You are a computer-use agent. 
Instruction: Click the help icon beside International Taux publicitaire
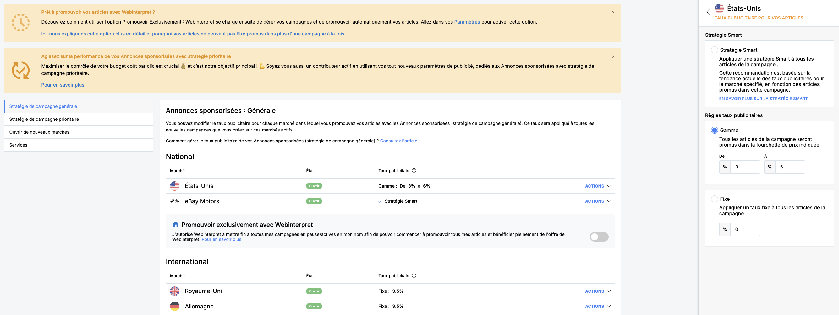click(x=414, y=276)
